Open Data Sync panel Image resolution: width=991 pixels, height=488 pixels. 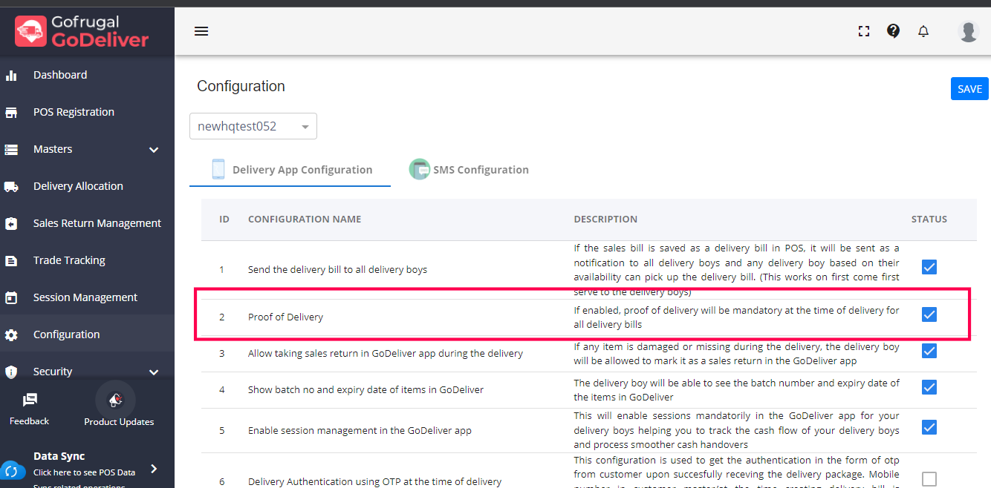pyautogui.click(x=82, y=464)
